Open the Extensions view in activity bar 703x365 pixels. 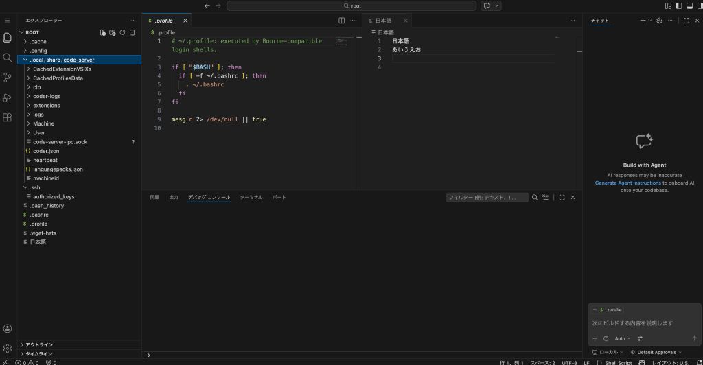8,117
